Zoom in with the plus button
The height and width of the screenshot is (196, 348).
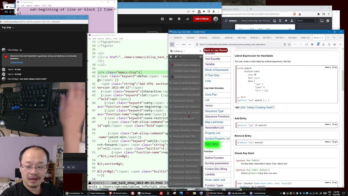tap(190, 44)
